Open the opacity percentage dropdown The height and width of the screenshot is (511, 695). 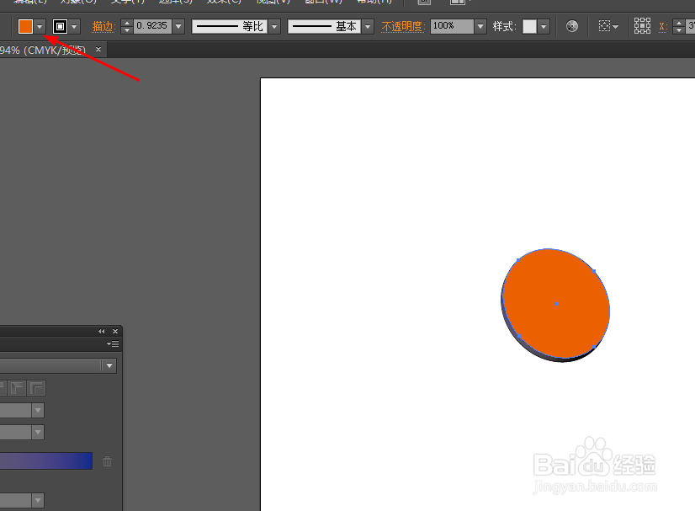coord(480,27)
